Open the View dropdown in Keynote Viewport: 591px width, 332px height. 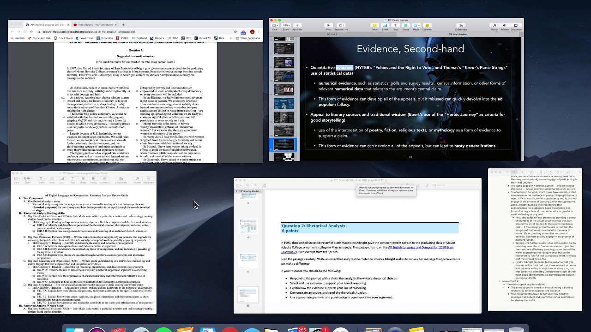[x=275, y=26]
